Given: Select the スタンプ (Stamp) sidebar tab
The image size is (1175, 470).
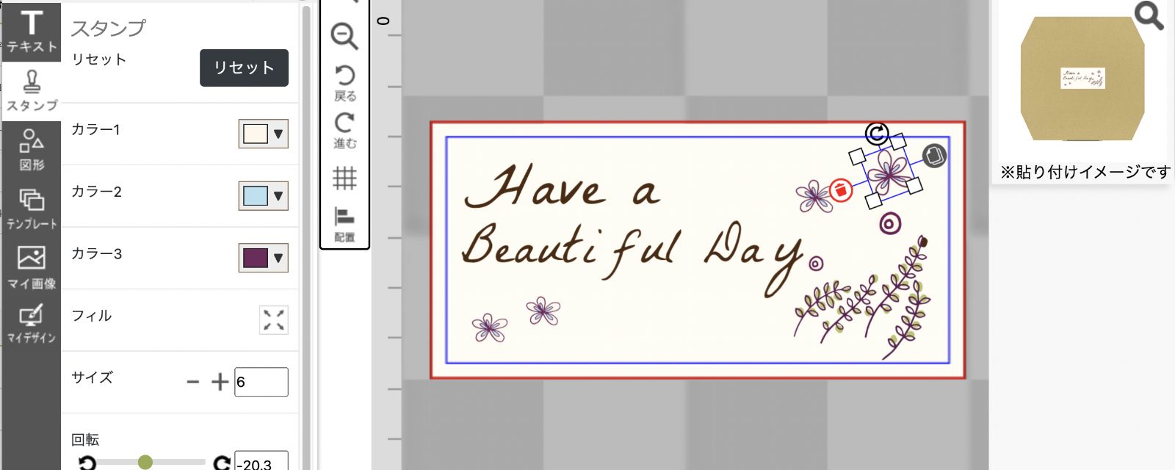Looking at the screenshot, I should 31,91.
